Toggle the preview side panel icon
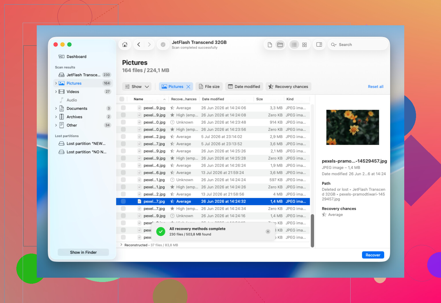The height and width of the screenshot is (303, 441). (319, 45)
